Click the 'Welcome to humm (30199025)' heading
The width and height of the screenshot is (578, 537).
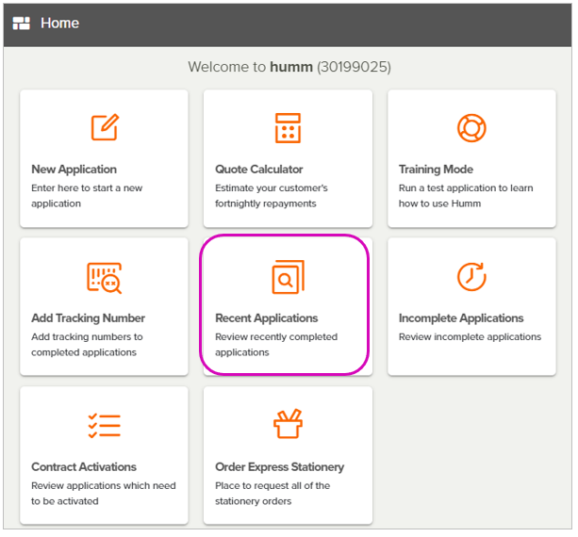coord(289,67)
